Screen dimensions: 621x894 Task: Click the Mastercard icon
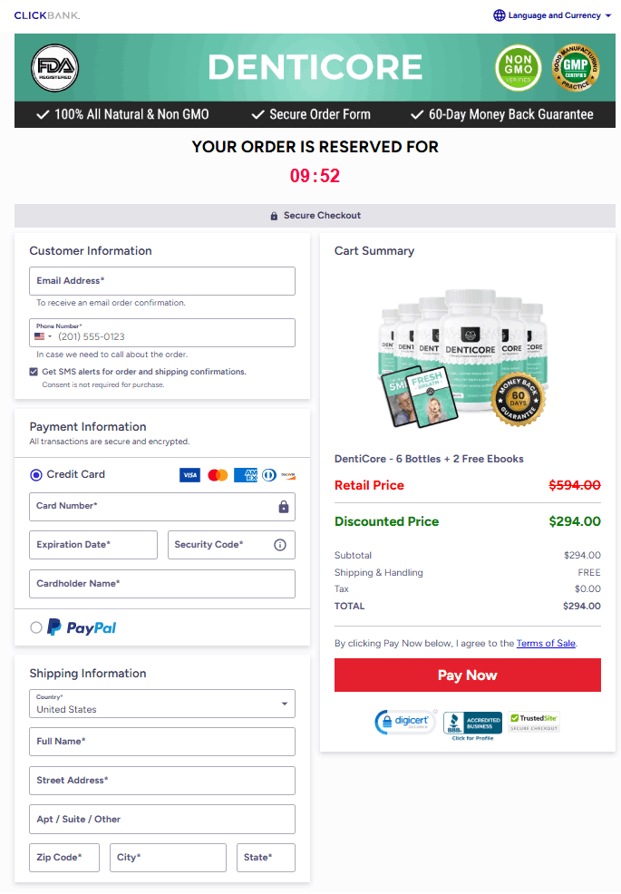pos(217,474)
